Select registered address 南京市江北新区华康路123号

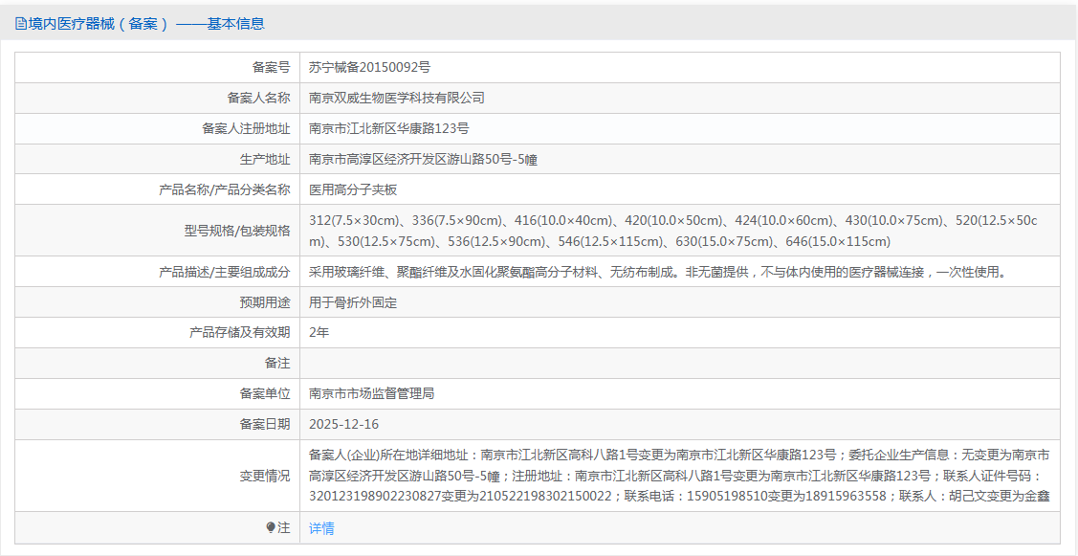(389, 128)
